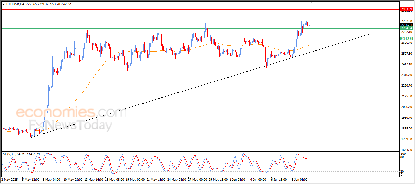Click the 1835.00 price axis value
Viewport: 415px width, 184px height.
point(407,129)
